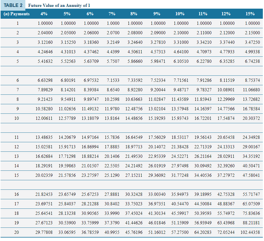Select the 7% column header
Screen dimensions: 264x241
click(112, 14)
